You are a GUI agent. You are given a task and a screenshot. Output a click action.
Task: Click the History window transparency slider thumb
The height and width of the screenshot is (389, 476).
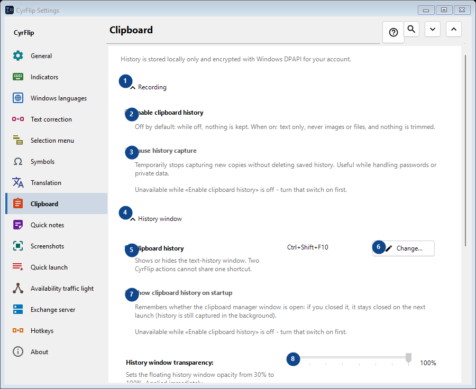(x=409, y=358)
